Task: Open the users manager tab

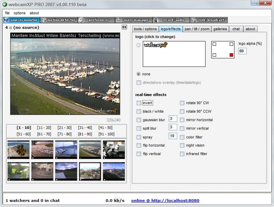Action: (134, 20)
